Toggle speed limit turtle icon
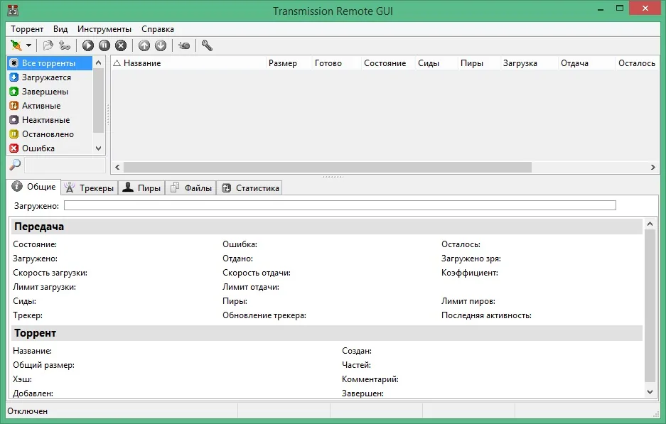666x424 pixels. point(184,45)
